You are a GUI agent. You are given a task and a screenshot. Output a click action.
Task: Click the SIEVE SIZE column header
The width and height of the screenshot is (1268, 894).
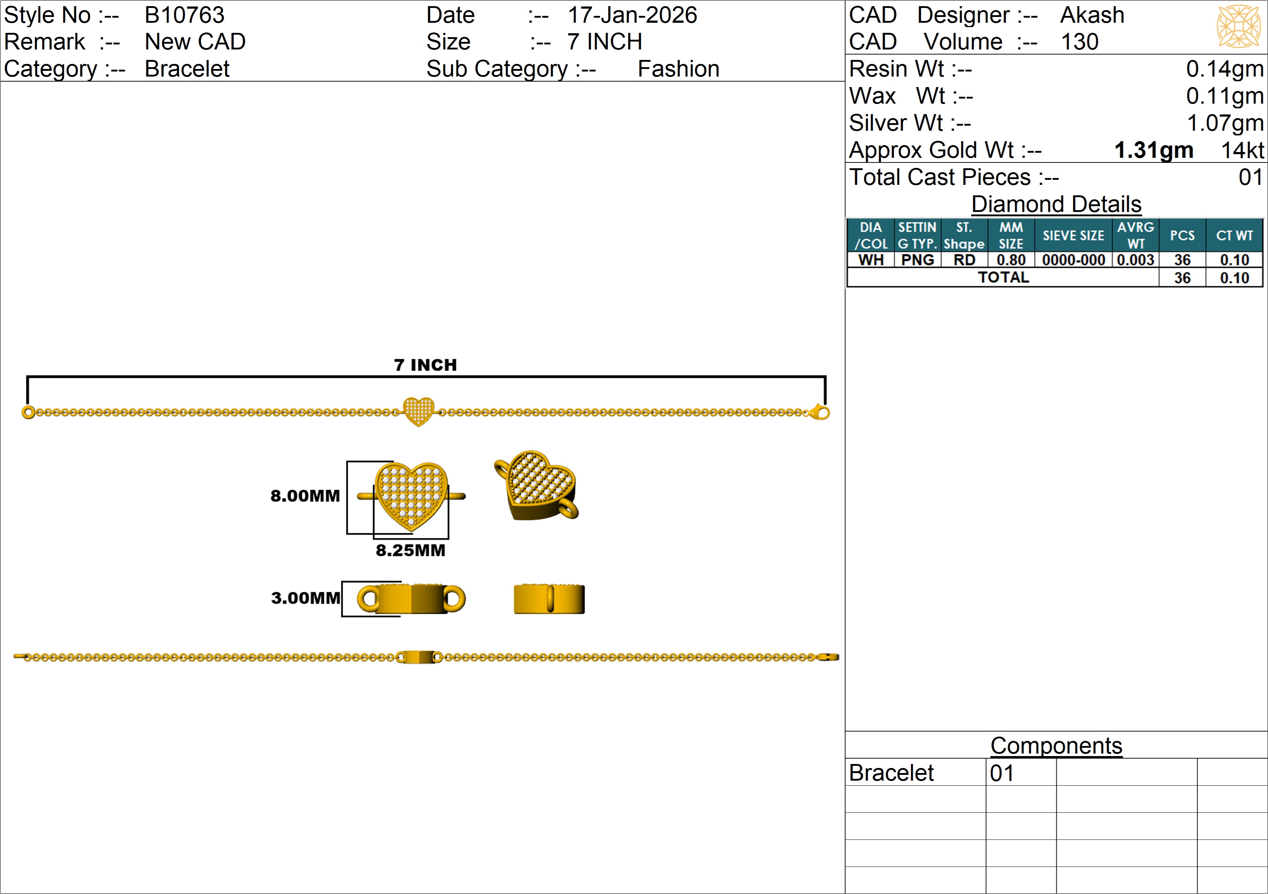coord(1073,236)
